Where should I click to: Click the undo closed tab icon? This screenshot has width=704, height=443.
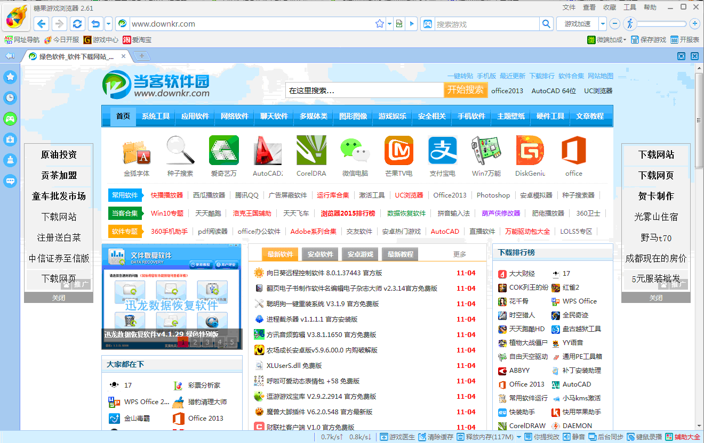click(x=95, y=24)
